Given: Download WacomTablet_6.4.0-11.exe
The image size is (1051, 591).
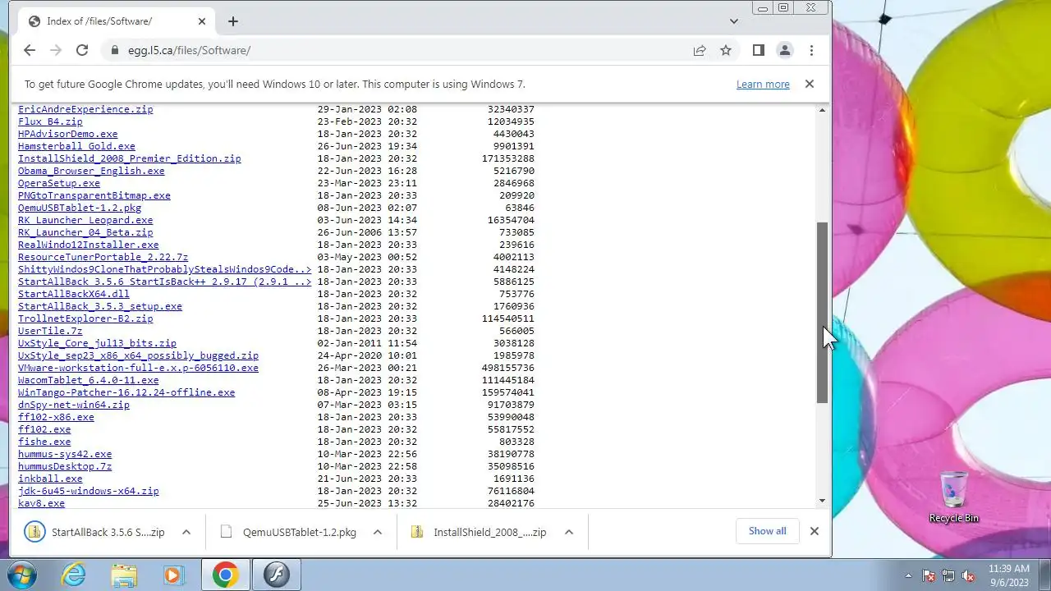Looking at the screenshot, I should tap(89, 380).
